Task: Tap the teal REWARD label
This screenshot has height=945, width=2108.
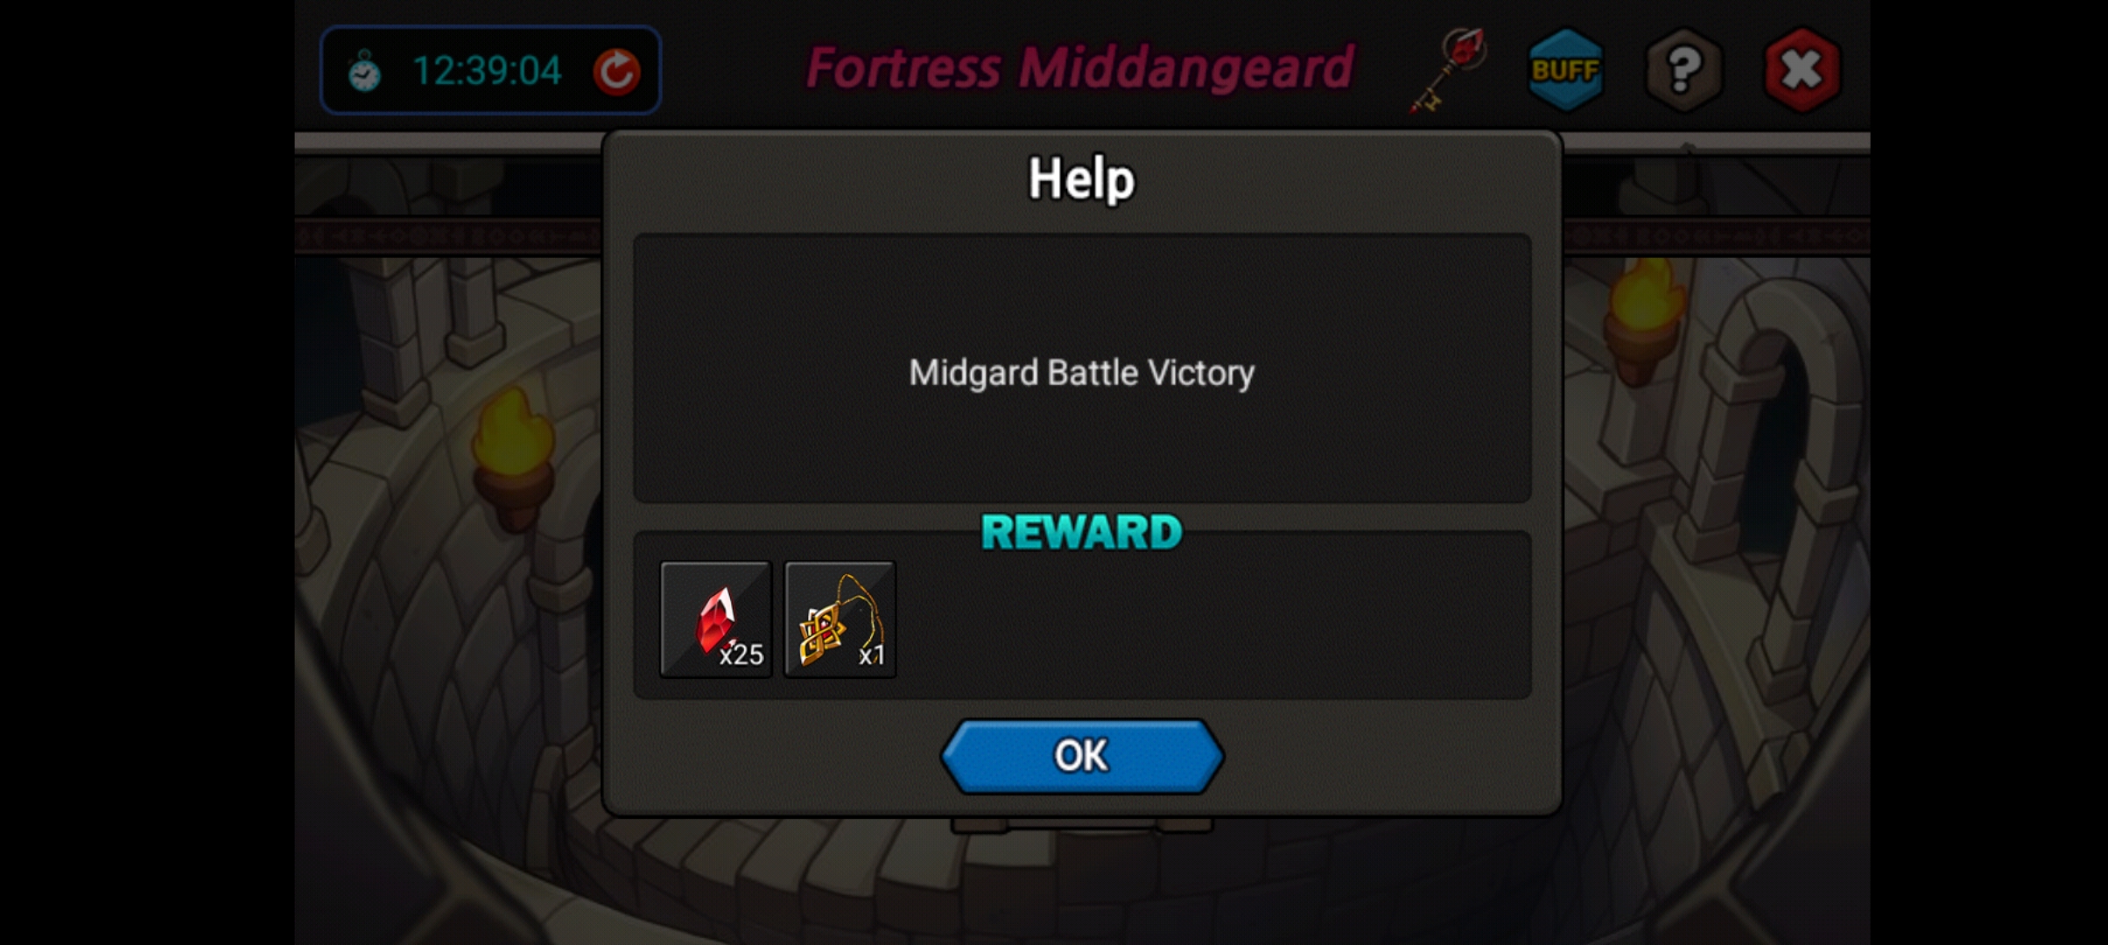Action: point(1082,532)
